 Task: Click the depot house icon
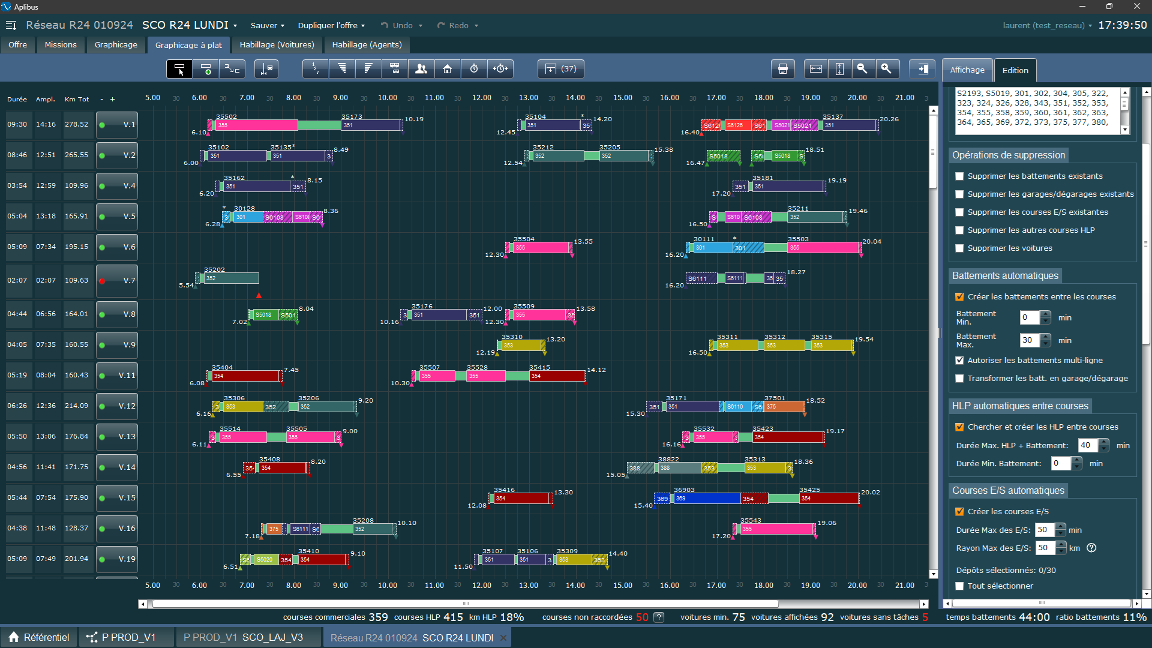pos(447,69)
